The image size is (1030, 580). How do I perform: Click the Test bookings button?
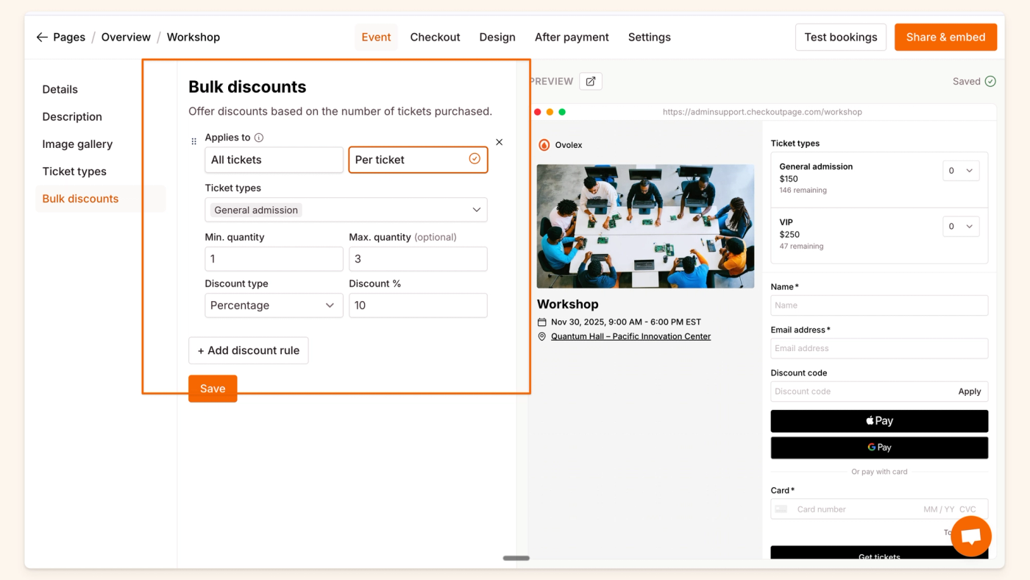pyautogui.click(x=841, y=37)
